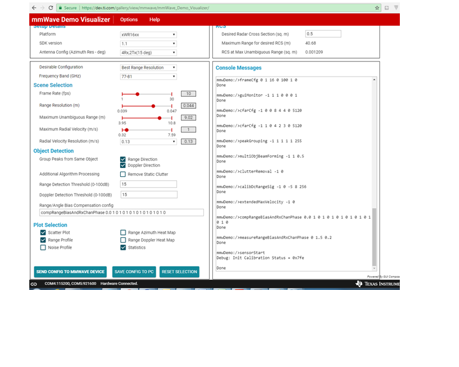Click the browser forward arrow
This screenshot has width=459, height=367.
(42, 8)
